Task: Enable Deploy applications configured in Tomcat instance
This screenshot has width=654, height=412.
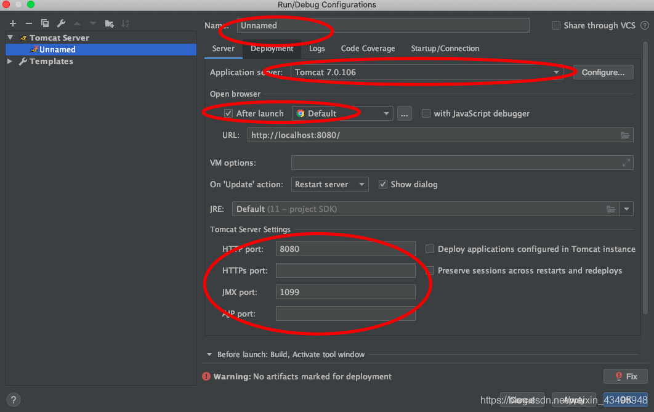Action: pos(430,249)
